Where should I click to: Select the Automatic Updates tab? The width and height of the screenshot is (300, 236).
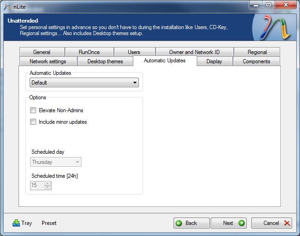click(x=165, y=61)
